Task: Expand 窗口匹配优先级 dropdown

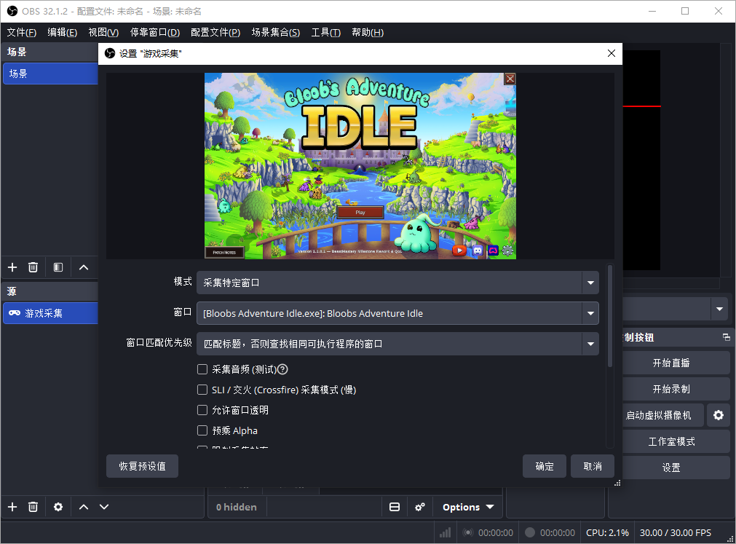Action: (x=397, y=344)
